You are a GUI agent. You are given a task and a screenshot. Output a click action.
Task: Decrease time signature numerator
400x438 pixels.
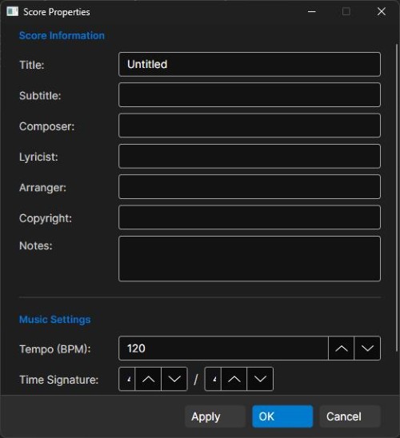pyautogui.click(x=174, y=379)
